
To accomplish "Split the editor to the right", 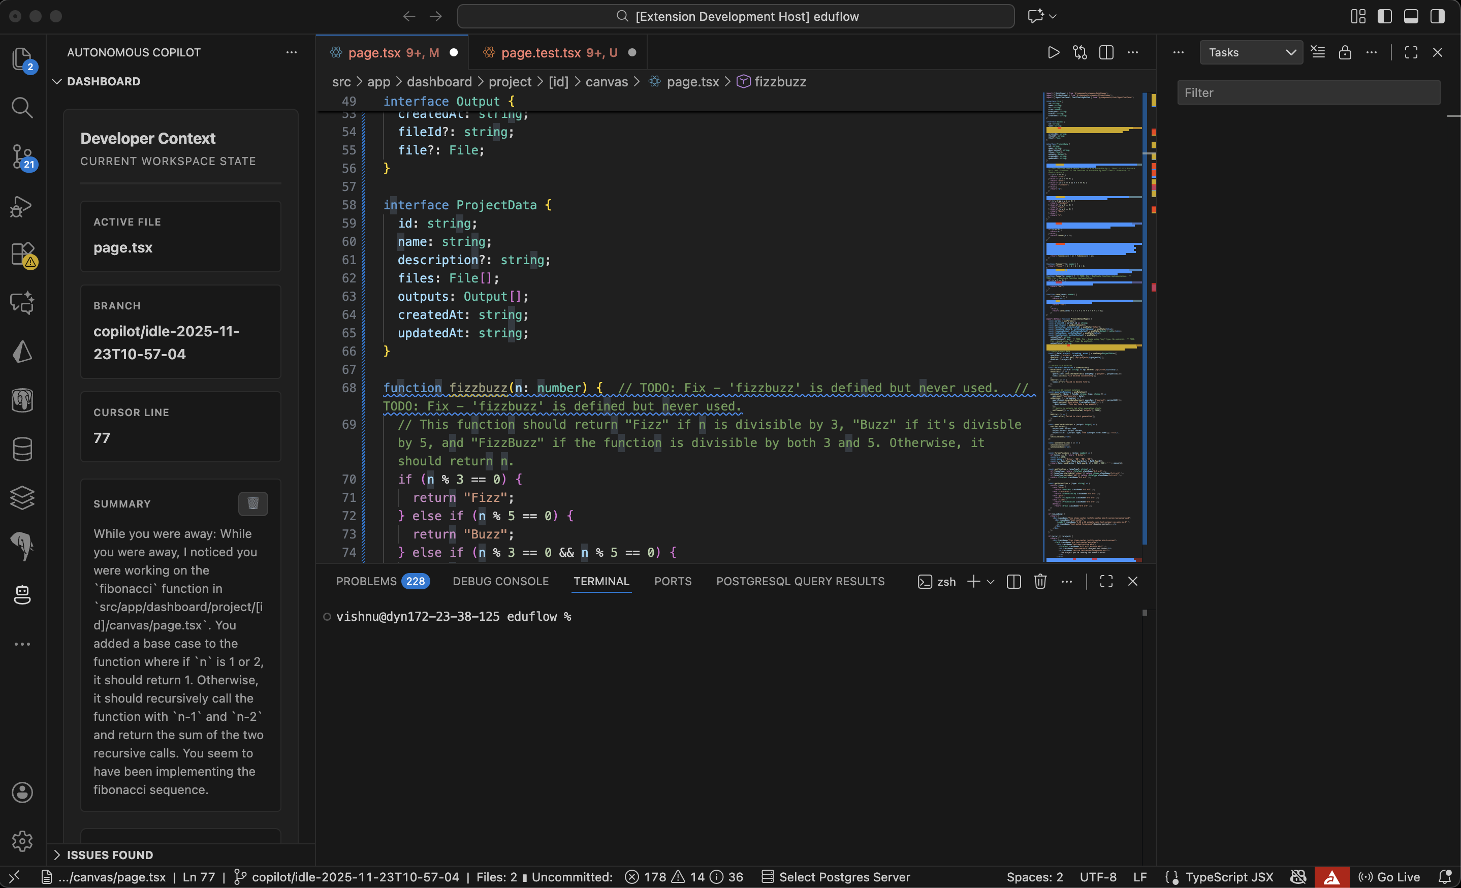I will click(x=1106, y=52).
